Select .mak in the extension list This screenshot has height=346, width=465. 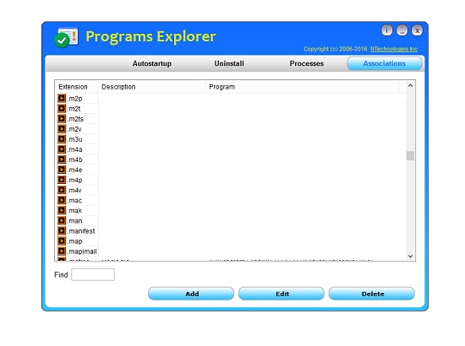pyautogui.click(x=74, y=211)
